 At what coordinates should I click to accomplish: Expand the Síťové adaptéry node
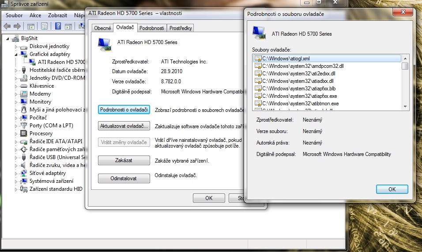pos(16,174)
